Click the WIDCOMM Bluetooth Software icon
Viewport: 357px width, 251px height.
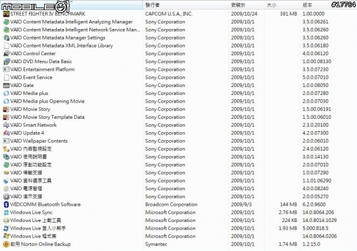(x=6, y=205)
